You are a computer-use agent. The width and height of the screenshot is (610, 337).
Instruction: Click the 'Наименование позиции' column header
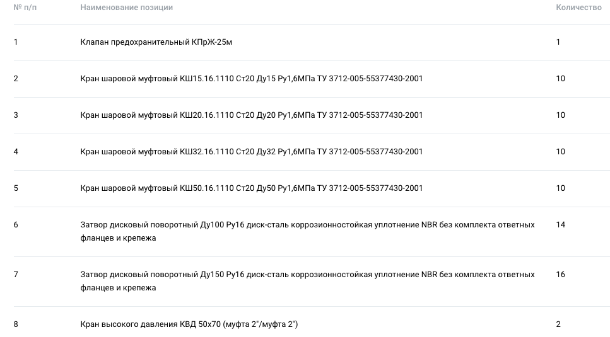click(x=126, y=8)
